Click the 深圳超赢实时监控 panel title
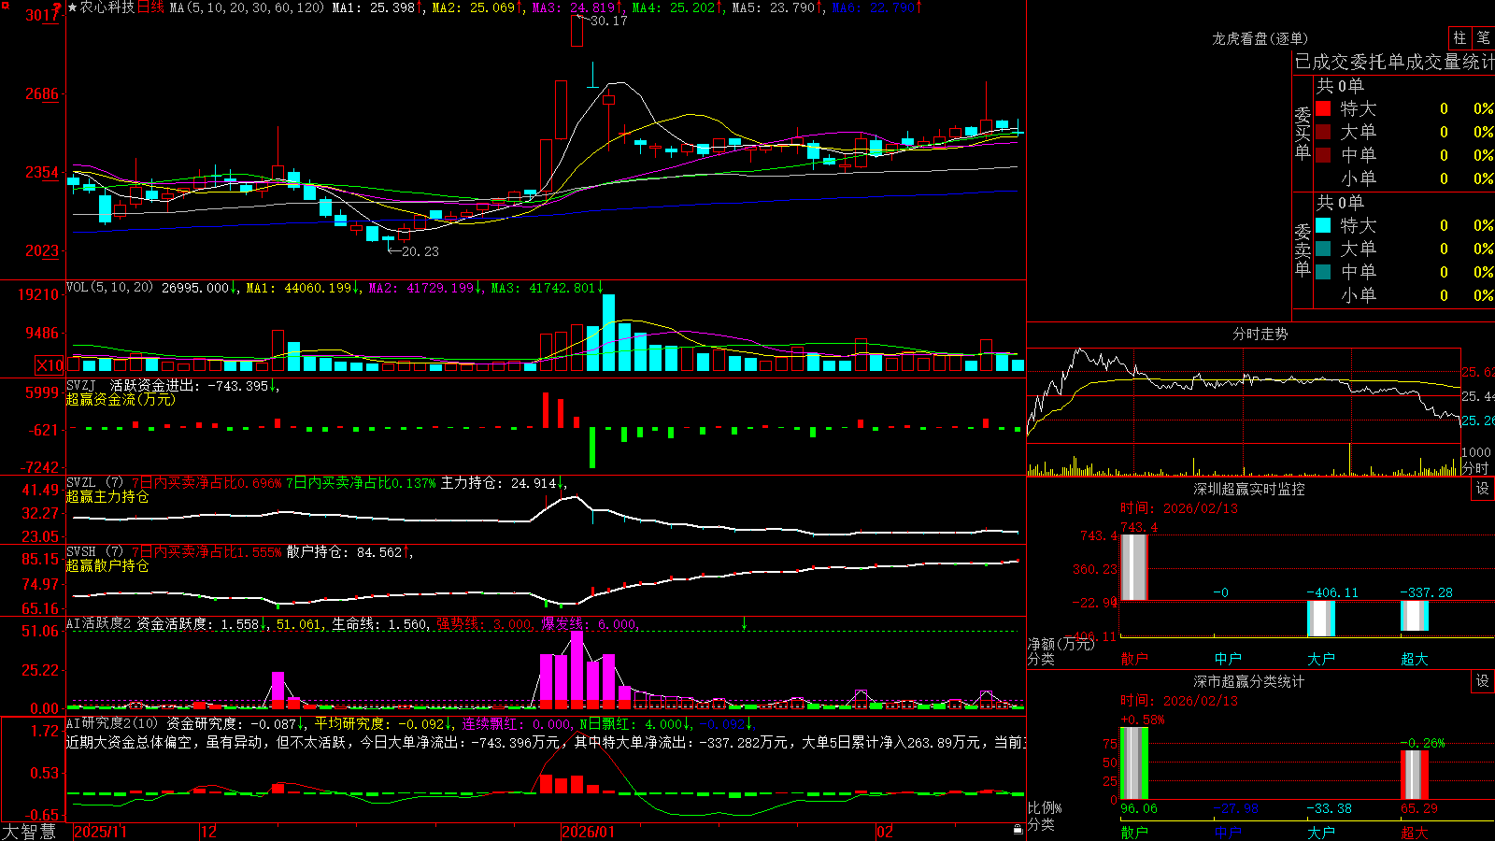This screenshot has height=841, width=1495. point(1248,489)
